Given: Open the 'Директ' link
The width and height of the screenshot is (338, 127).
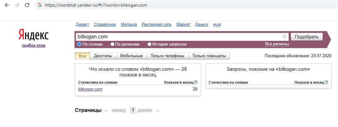Looking at the screenshot, I should [82, 25].
